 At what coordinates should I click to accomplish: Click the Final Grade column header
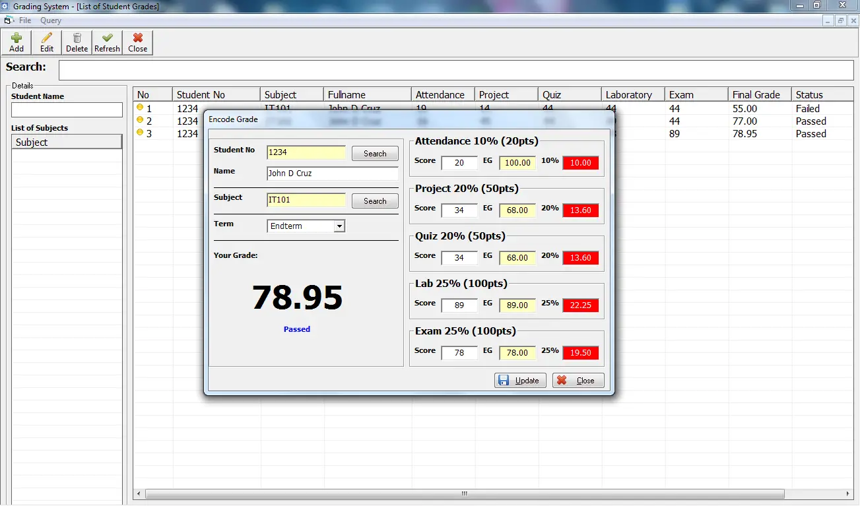(756, 95)
